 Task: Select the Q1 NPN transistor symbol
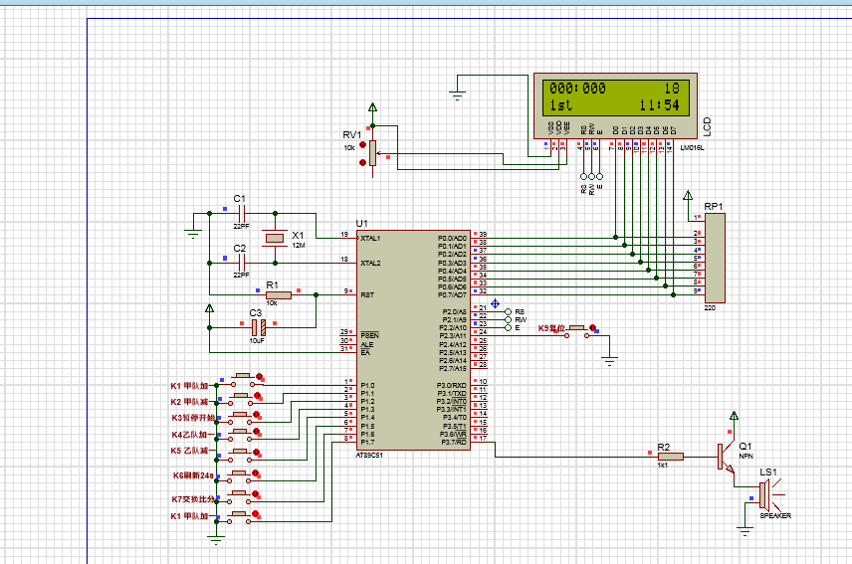coord(726,457)
